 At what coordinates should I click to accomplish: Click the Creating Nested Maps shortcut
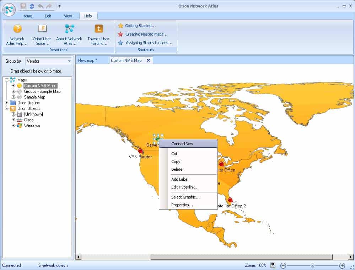pos(143,34)
